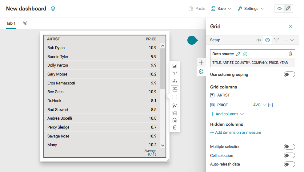Image resolution: width=304 pixels, height=172 pixels.
Task: Open the AVG aggregation dropdown for PRICE
Action: click(260, 105)
